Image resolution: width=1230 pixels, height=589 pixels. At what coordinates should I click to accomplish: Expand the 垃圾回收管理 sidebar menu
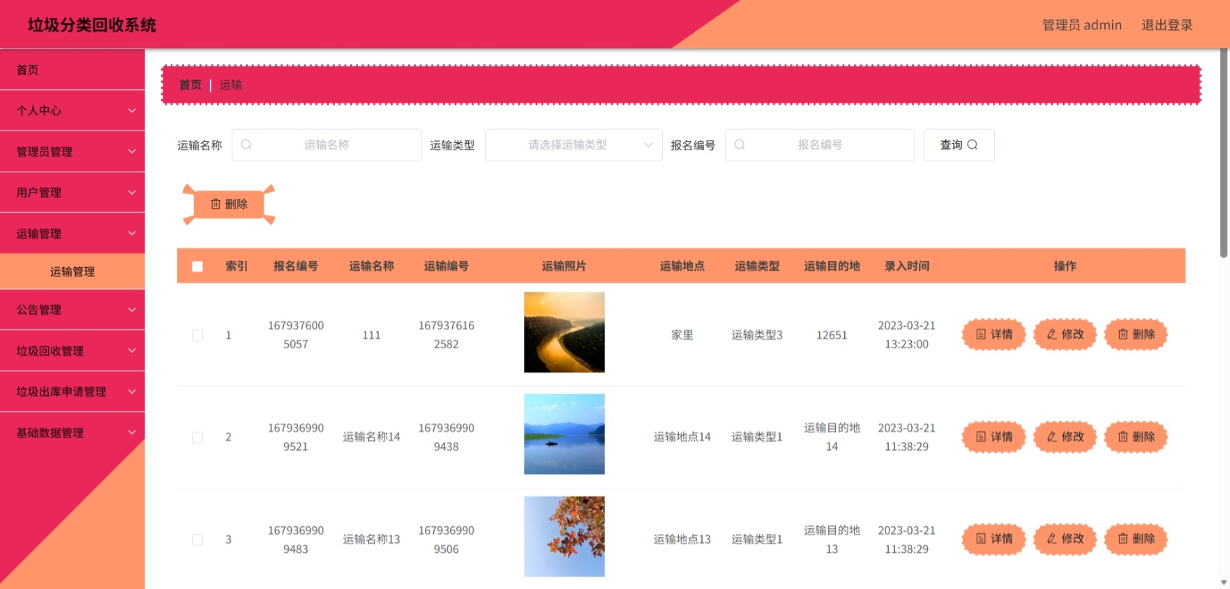[73, 350]
